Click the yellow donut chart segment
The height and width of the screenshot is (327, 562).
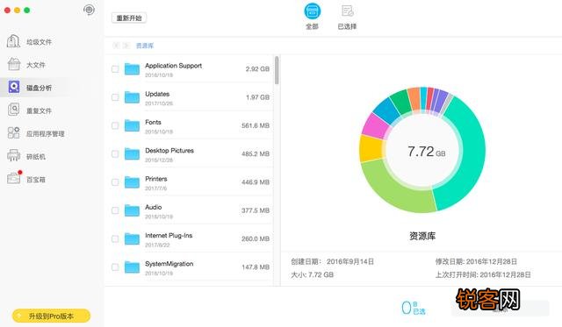[371, 148]
